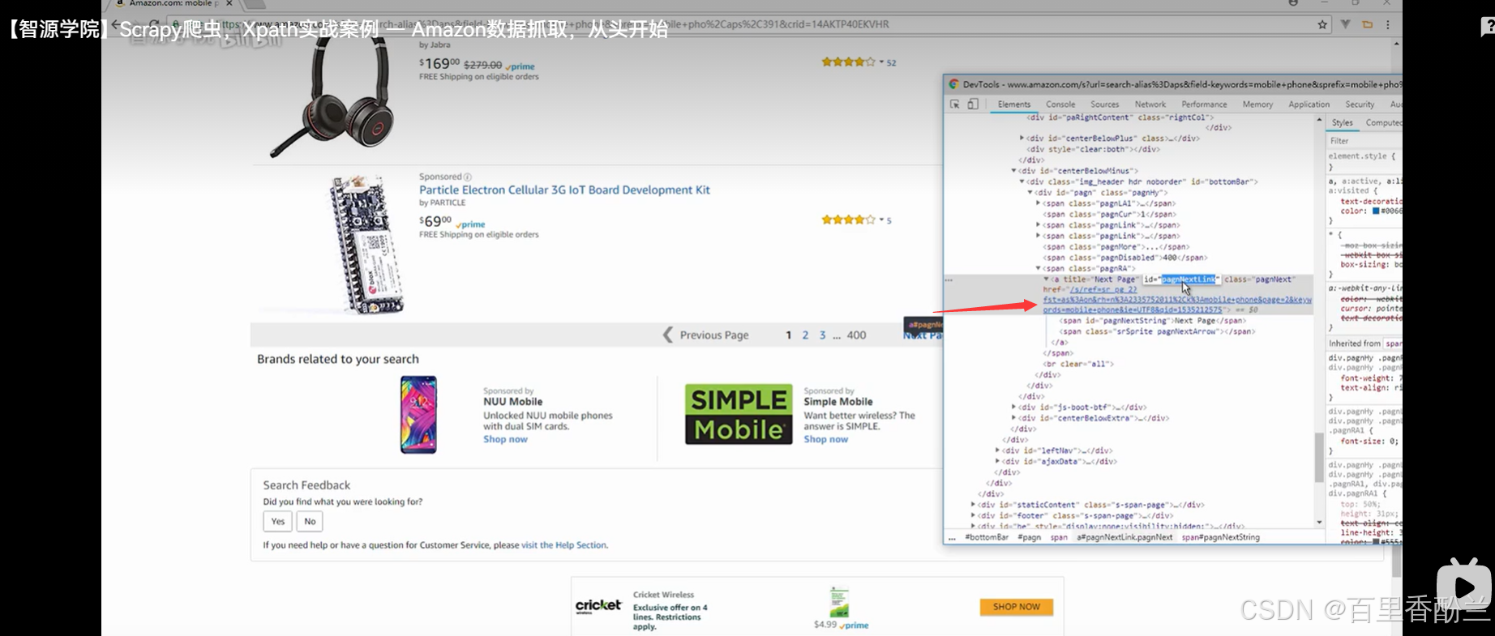1495x636 pixels.
Task: Collapse the div id="centerBelowMinus" node
Action: [x=1013, y=171]
